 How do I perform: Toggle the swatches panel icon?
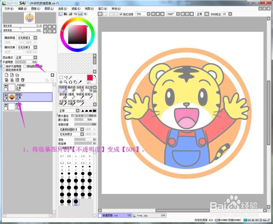click(81, 14)
